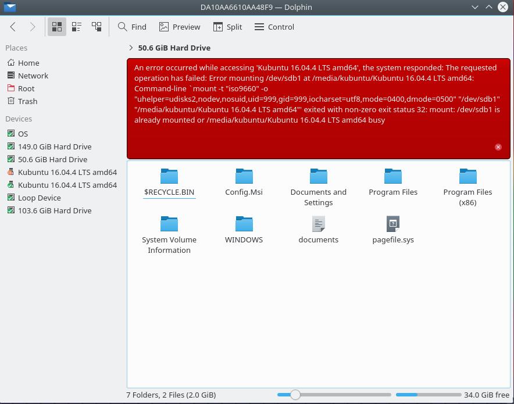Select Trash in the Places panel

(x=27, y=101)
